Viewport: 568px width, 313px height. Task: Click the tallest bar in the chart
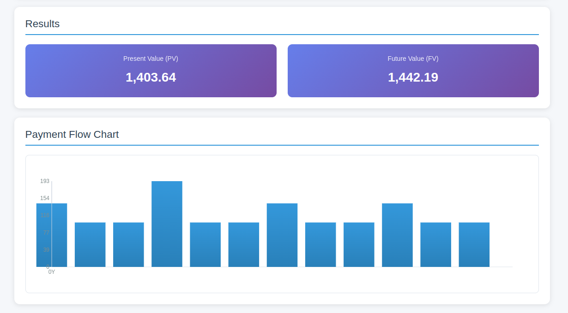(167, 224)
